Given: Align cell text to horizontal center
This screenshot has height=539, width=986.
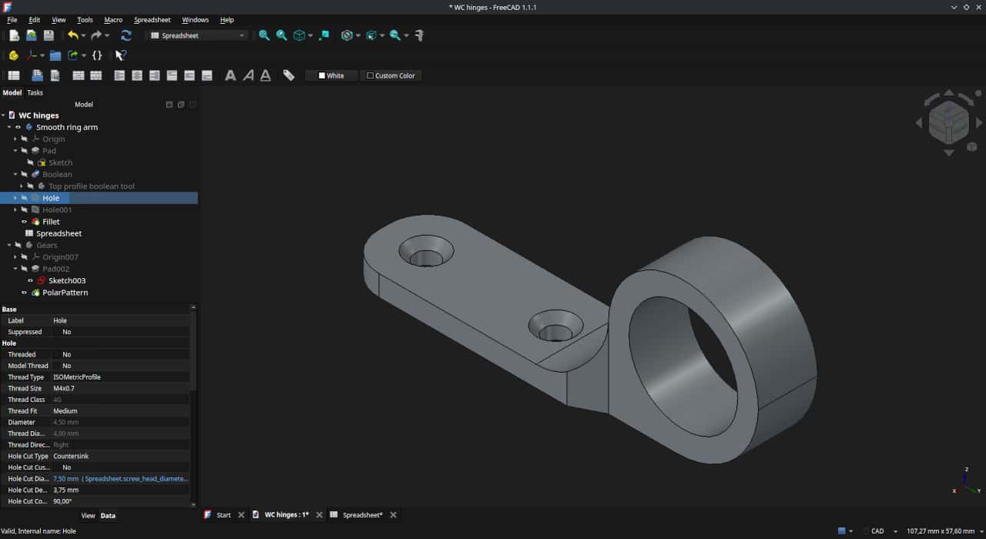Looking at the screenshot, I should coord(137,75).
